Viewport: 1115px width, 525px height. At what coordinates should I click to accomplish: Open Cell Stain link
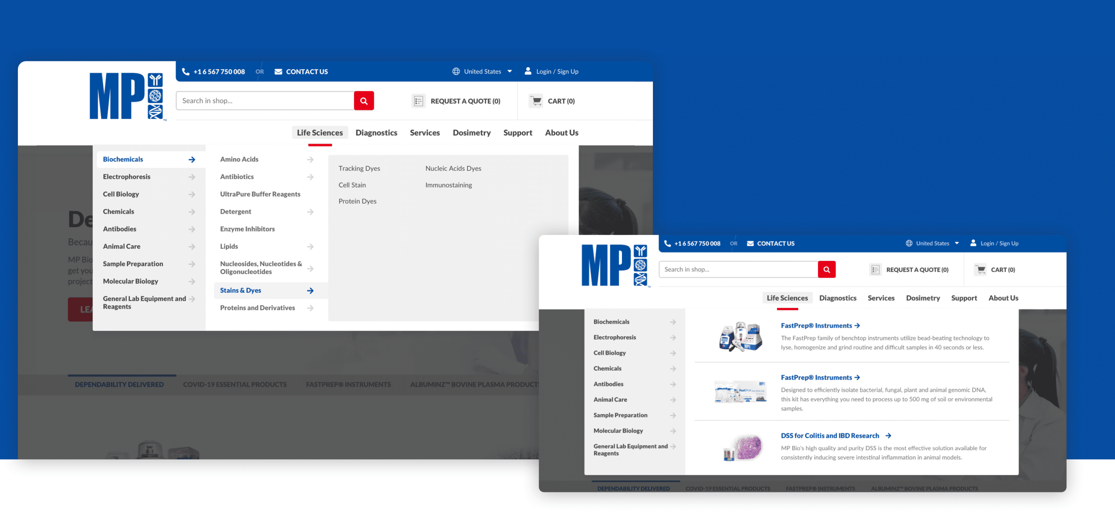coord(352,185)
